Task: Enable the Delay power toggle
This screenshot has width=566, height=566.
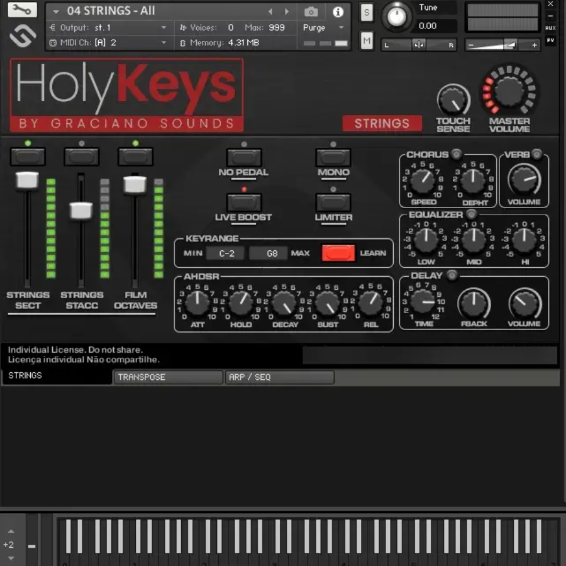Action: 452,275
